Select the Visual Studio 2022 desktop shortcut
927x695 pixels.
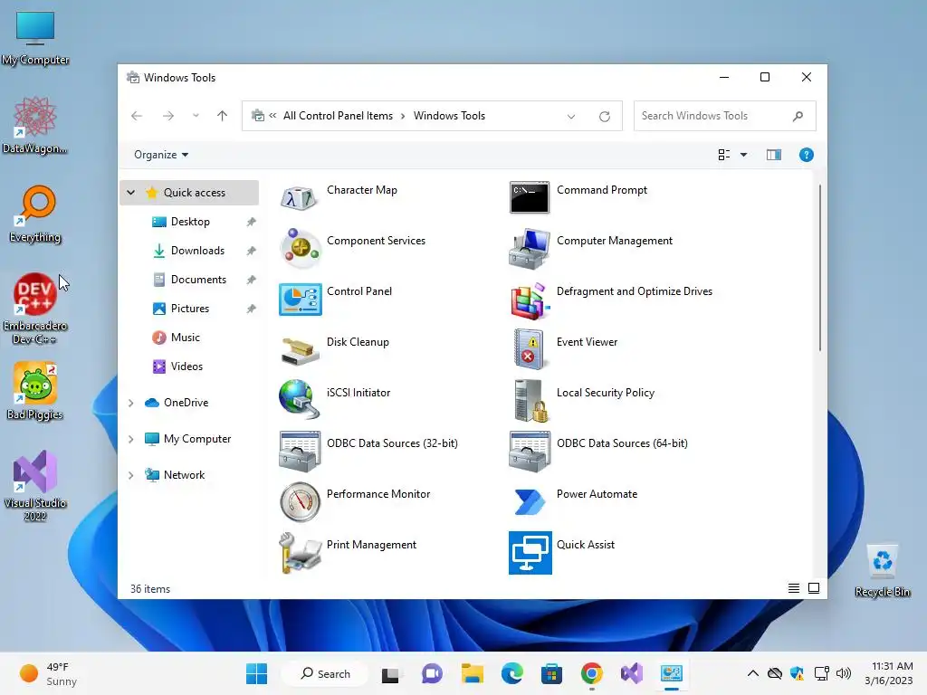[35, 486]
